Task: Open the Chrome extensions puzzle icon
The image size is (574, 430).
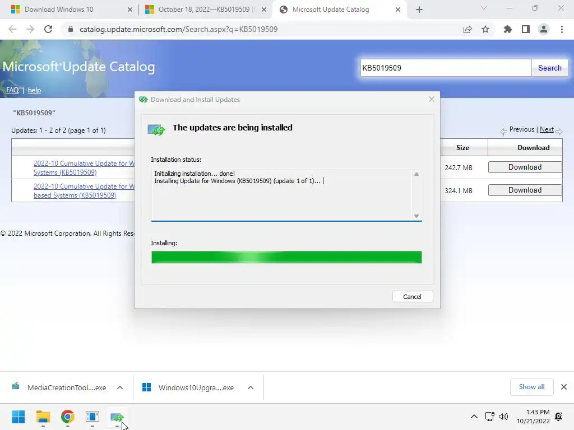Action: click(x=507, y=29)
